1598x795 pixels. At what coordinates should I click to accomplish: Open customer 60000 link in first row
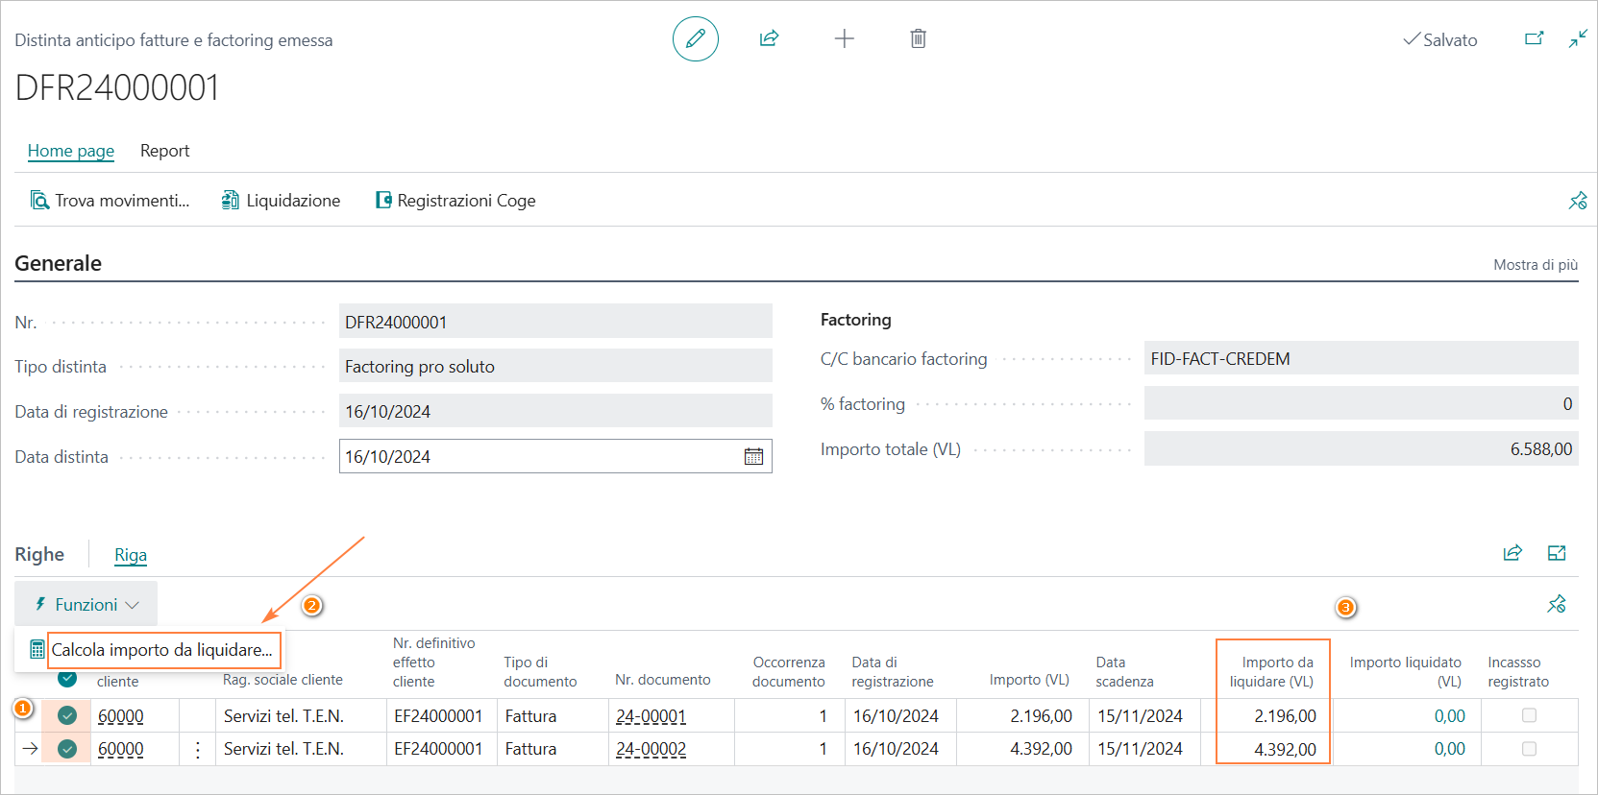click(x=121, y=716)
